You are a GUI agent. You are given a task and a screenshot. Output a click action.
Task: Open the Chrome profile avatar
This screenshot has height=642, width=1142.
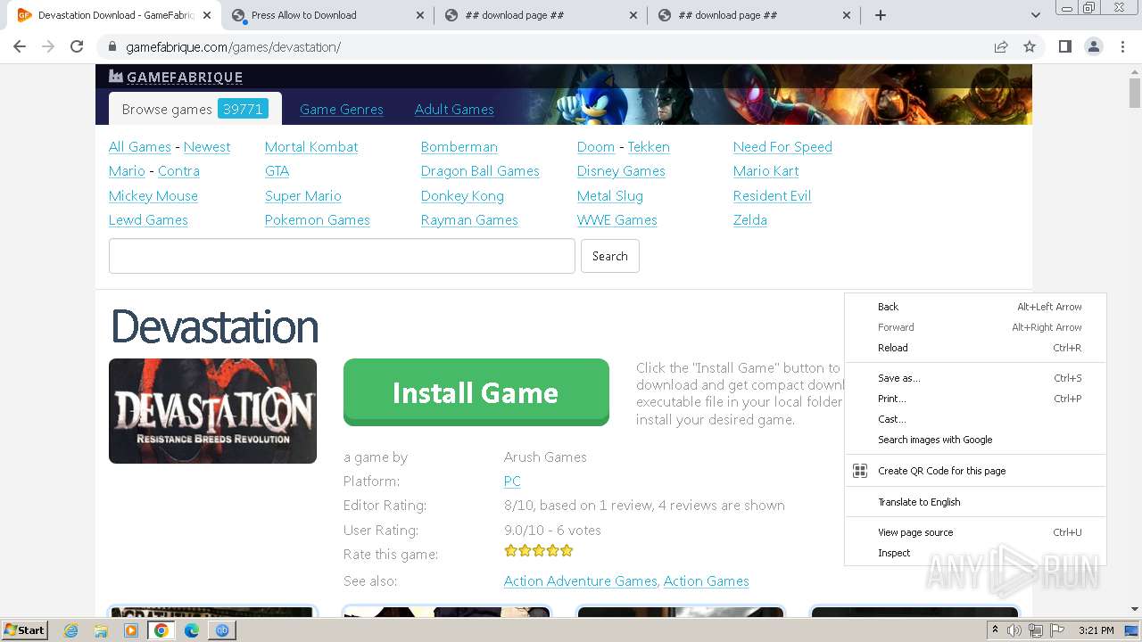tap(1094, 46)
